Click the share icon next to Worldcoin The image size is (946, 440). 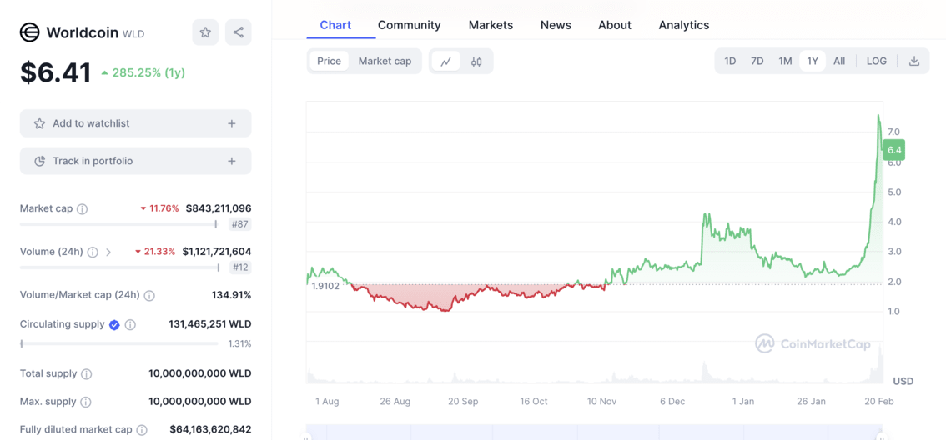click(x=239, y=32)
